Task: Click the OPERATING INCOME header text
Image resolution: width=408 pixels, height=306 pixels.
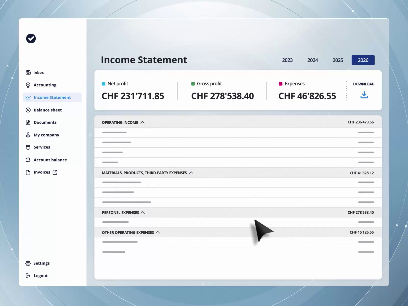Action: click(x=120, y=122)
